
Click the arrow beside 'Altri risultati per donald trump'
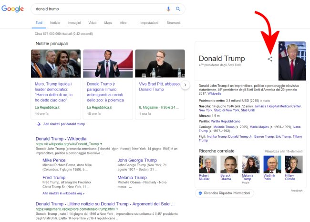[38, 124]
